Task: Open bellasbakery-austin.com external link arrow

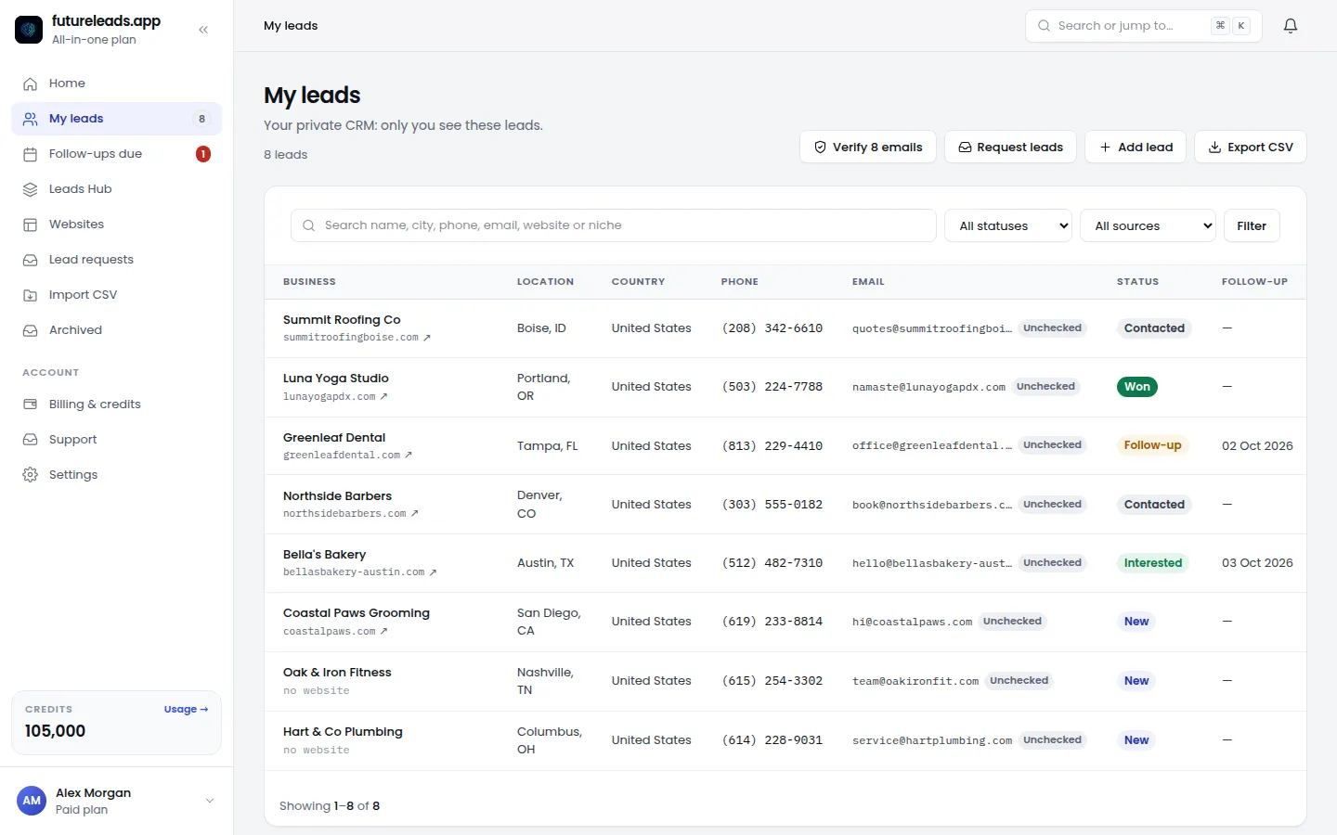Action: pyautogui.click(x=433, y=572)
